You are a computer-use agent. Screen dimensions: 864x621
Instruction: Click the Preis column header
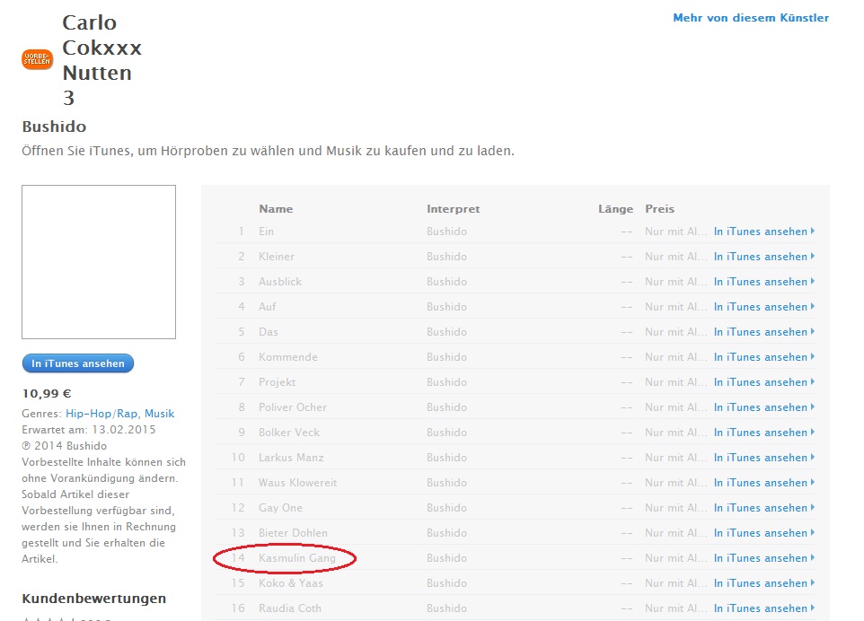[x=659, y=209]
